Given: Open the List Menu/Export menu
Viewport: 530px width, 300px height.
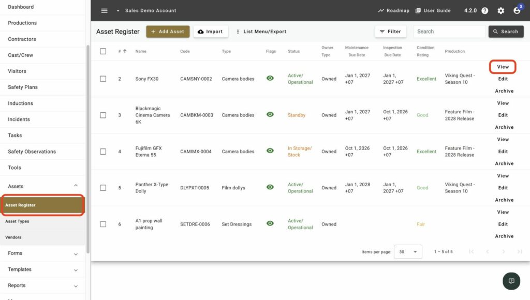Looking at the screenshot, I should [261, 32].
